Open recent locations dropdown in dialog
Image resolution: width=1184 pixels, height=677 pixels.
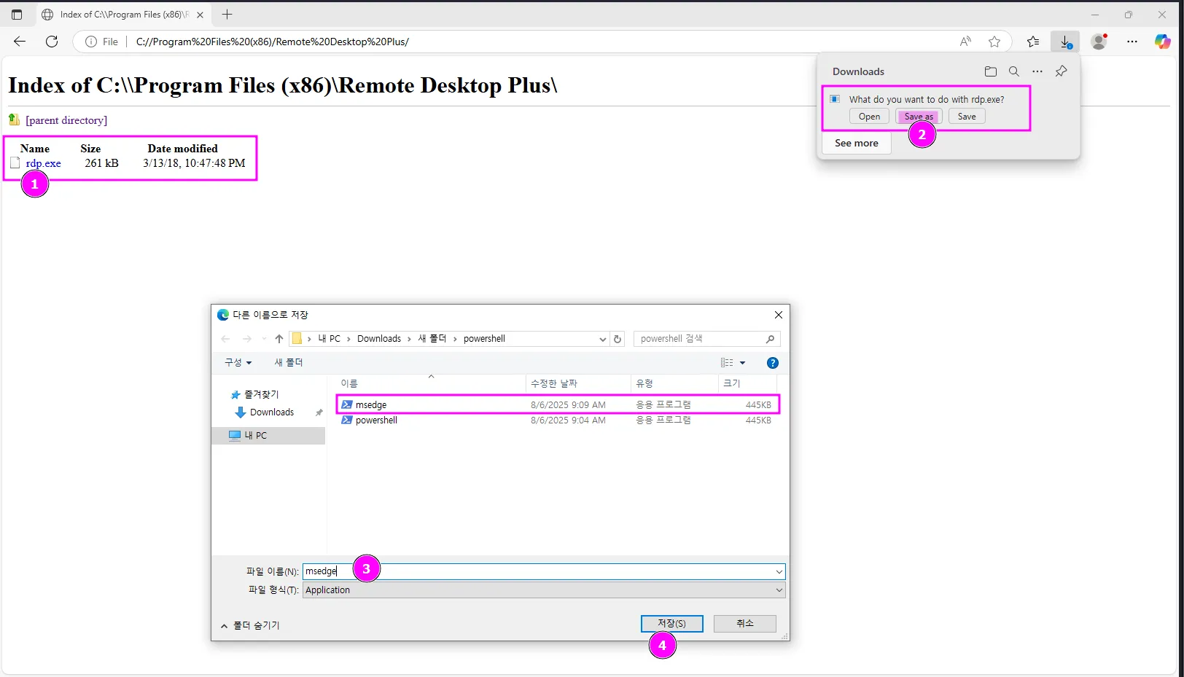coord(264,339)
